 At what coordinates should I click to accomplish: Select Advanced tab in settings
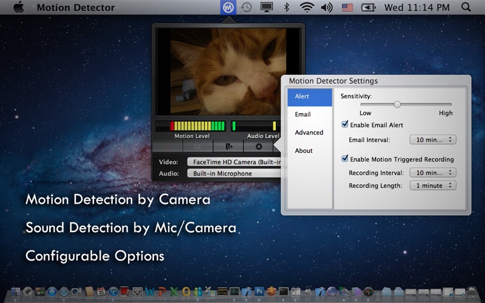tap(310, 132)
